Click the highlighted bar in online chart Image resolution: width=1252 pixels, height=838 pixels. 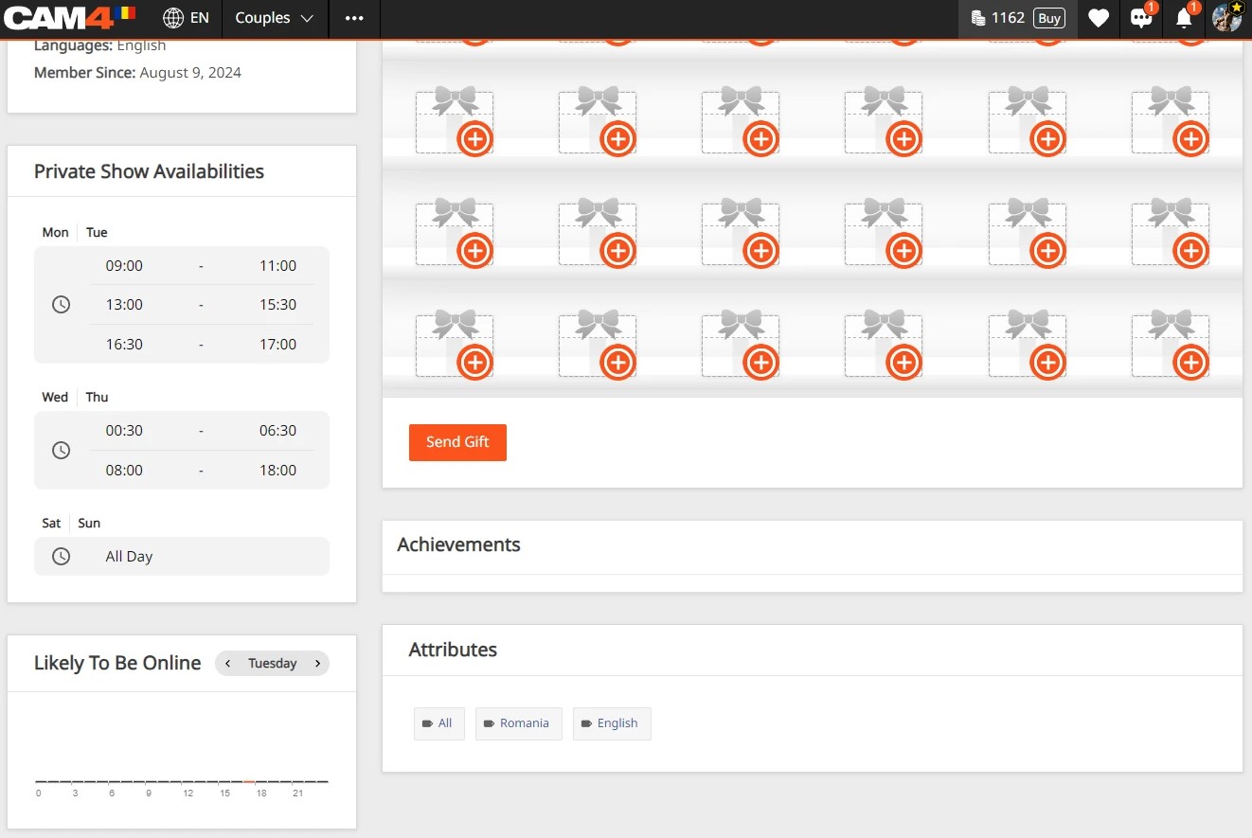pyautogui.click(x=249, y=781)
